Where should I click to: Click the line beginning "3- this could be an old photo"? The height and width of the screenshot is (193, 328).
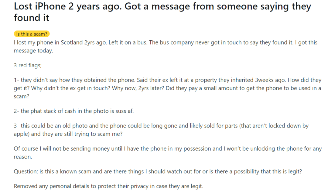161,126
